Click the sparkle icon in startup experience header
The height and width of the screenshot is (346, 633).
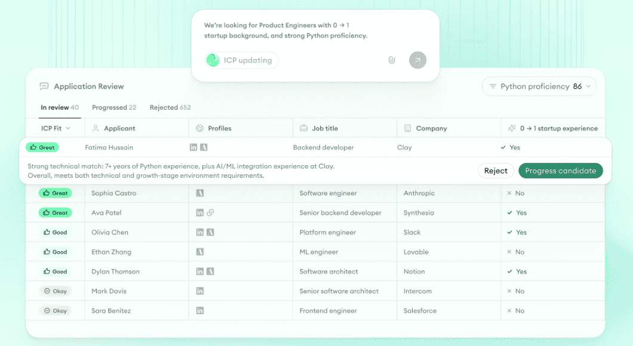click(512, 128)
